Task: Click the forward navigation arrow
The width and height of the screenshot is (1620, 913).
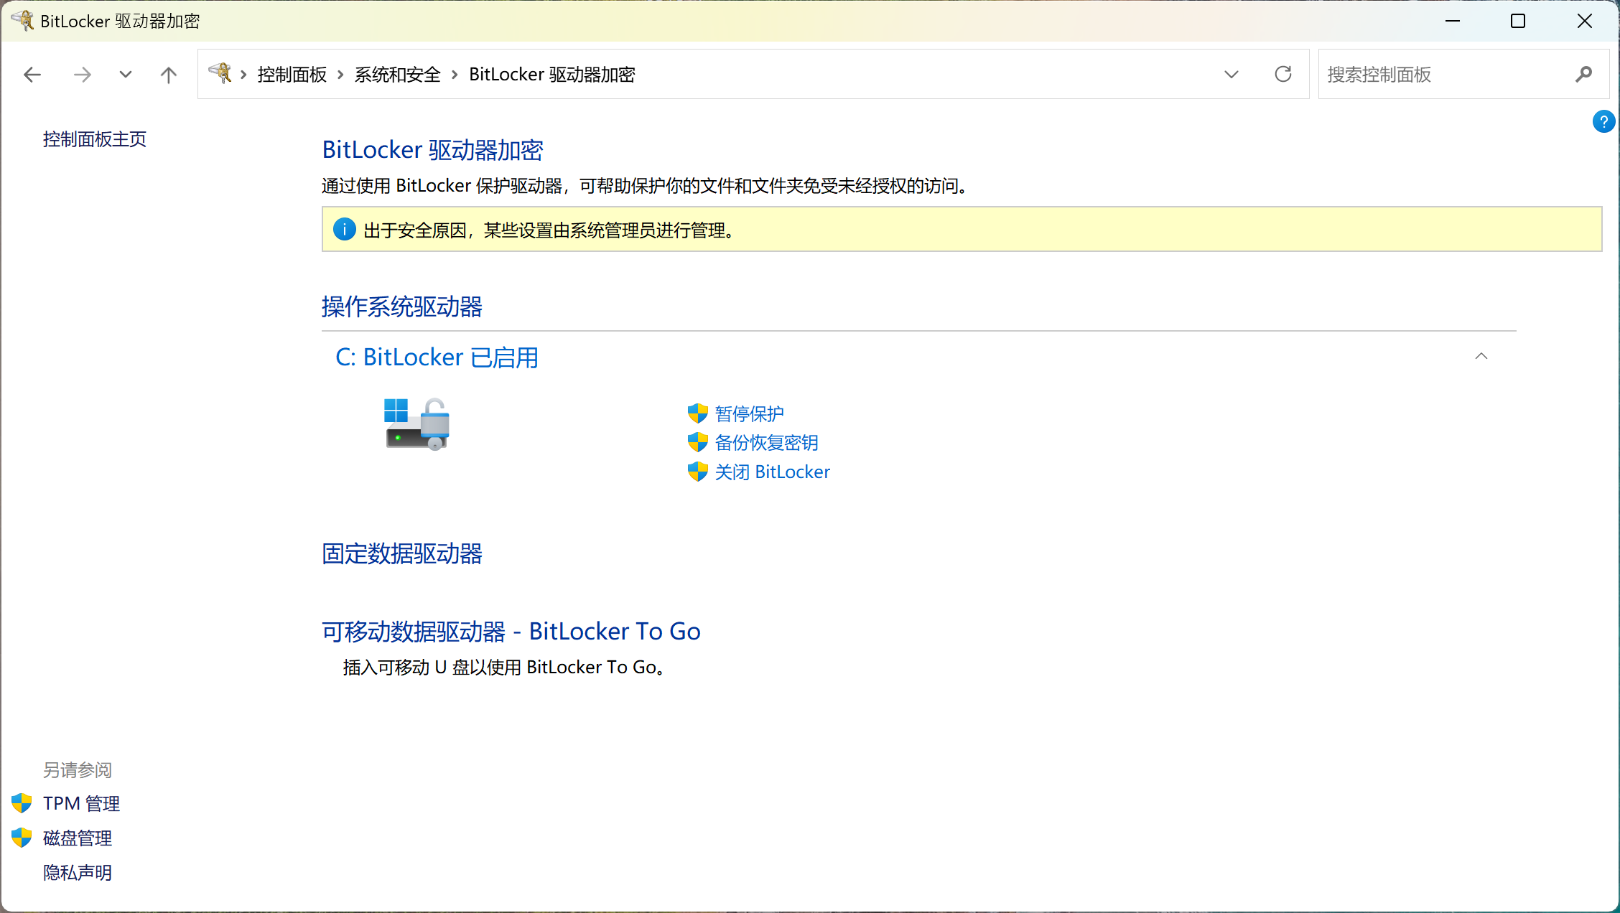Action: coord(83,75)
